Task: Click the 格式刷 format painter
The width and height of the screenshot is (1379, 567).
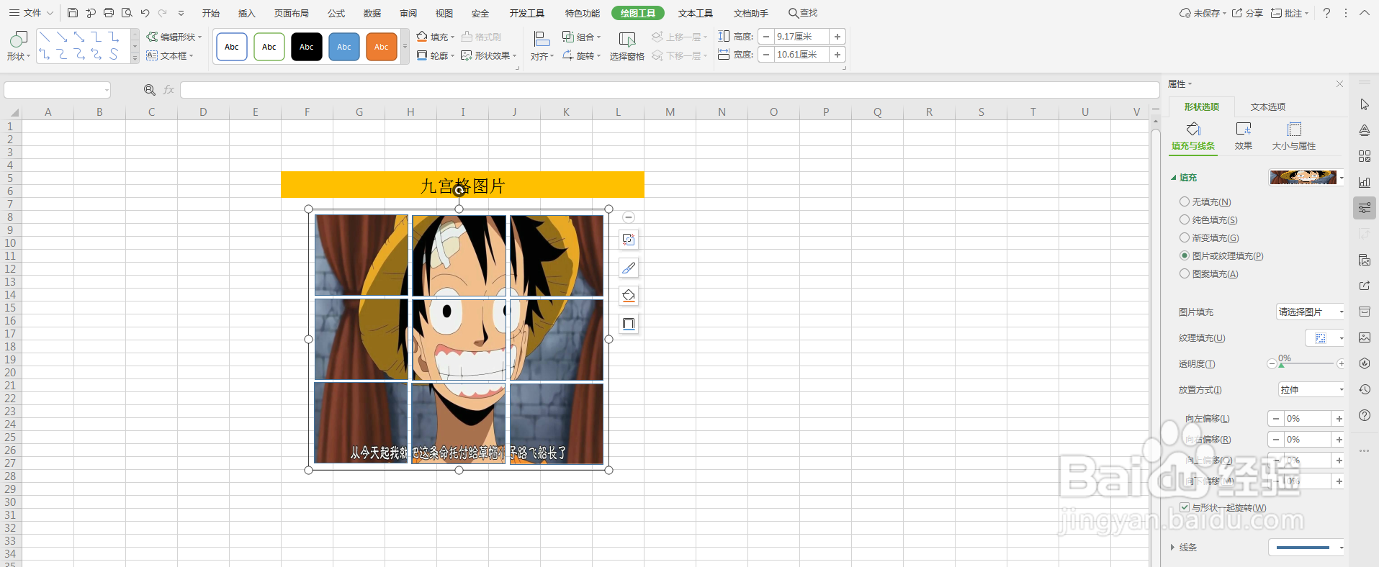Action: click(481, 37)
